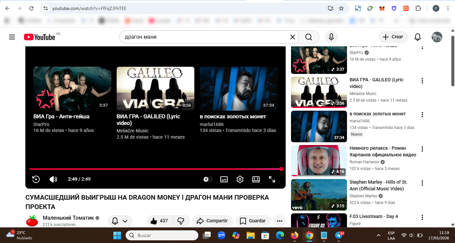The width and height of the screenshot is (455, 243).
Task: Open Telegram from the taskbar
Action: (x=339, y=235)
